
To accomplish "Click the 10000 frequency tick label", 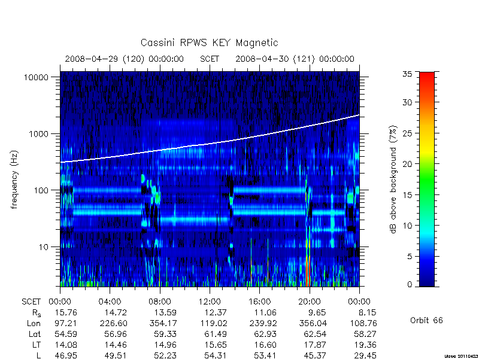I will 36,78.
